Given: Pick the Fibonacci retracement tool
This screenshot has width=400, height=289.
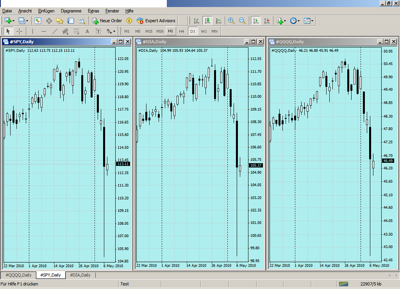Looking at the screenshot, I should [77, 31].
